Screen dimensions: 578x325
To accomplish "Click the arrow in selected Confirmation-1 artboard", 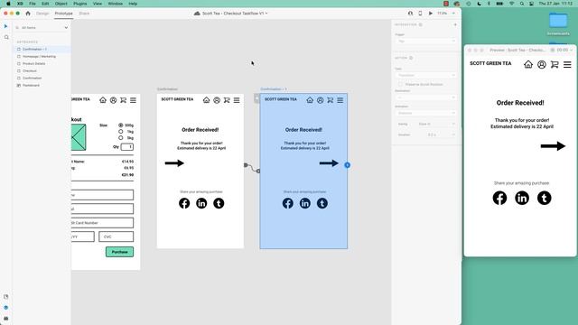I will [329, 162].
